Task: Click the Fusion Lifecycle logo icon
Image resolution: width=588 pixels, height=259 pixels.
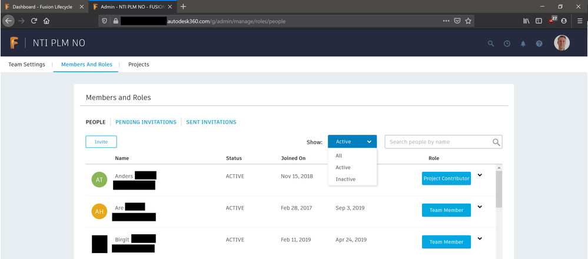Action: pos(14,43)
